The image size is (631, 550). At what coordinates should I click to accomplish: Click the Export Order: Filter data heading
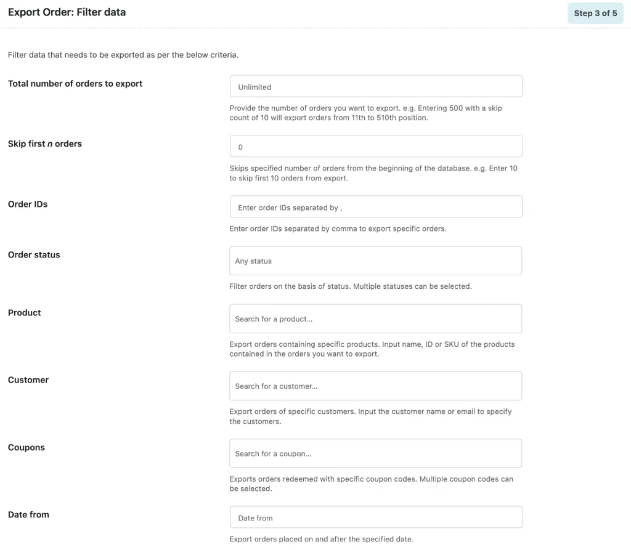point(67,12)
